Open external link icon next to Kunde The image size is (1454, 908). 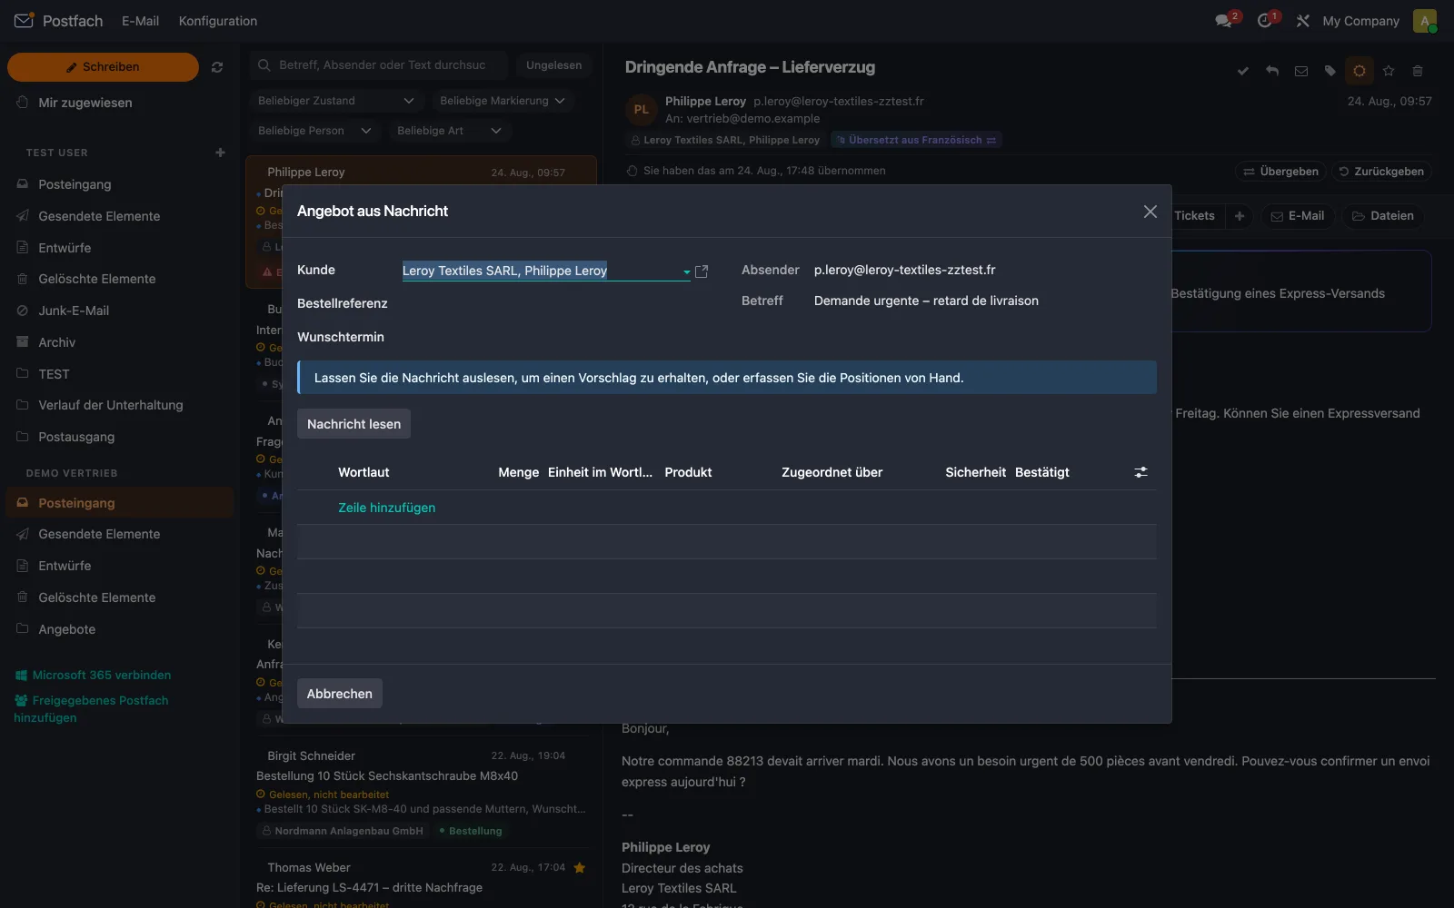(x=702, y=271)
